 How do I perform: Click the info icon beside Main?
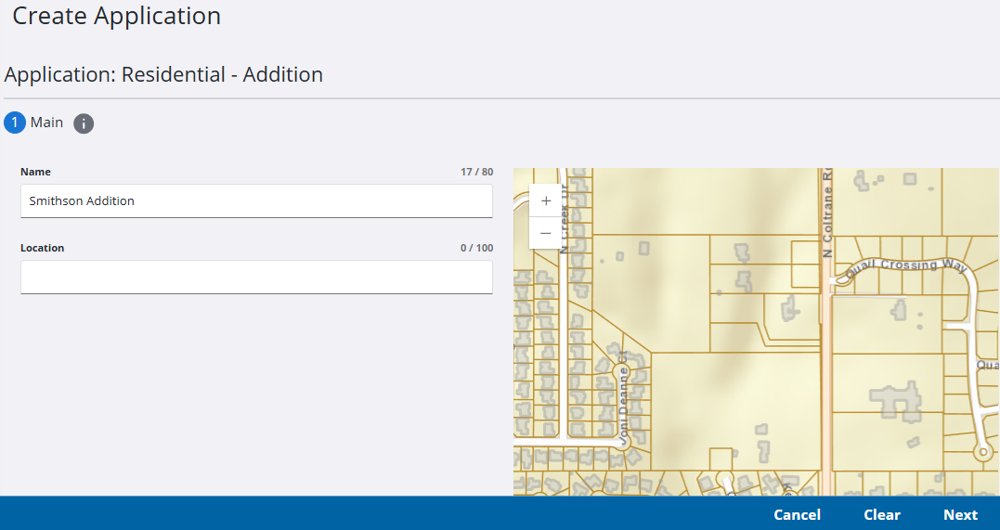click(x=84, y=123)
